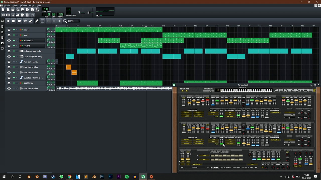Click the Arminator2 track VOL knob
The image size is (321, 180).
tap(49, 40)
